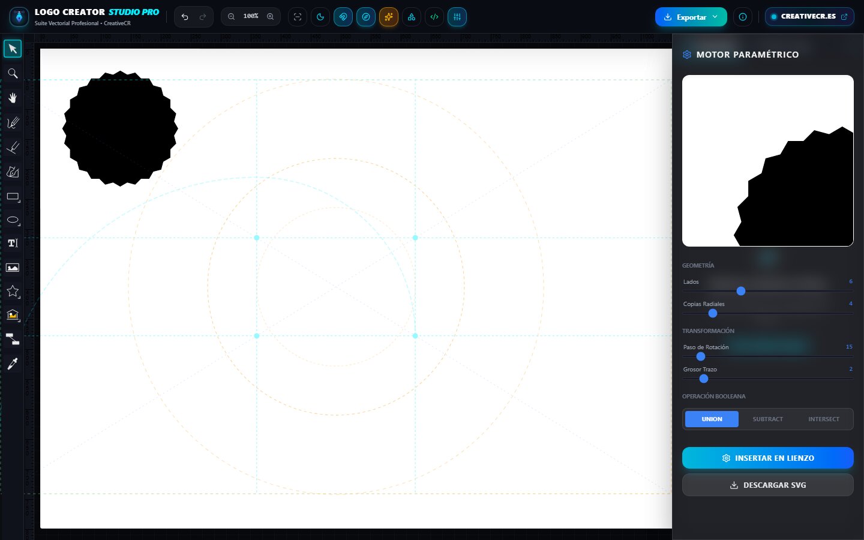Click the Paso de Rotación slider handle
The height and width of the screenshot is (540, 864).
pyautogui.click(x=701, y=356)
